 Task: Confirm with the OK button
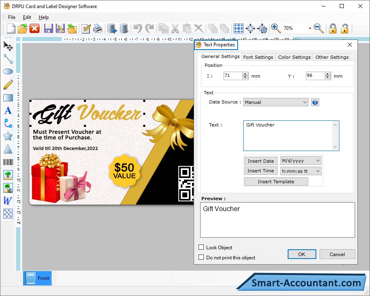pos(302,255)
